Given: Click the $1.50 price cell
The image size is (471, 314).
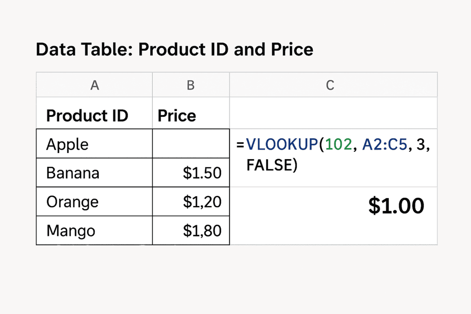Looking at the screenshot, I should click(191, 173).
